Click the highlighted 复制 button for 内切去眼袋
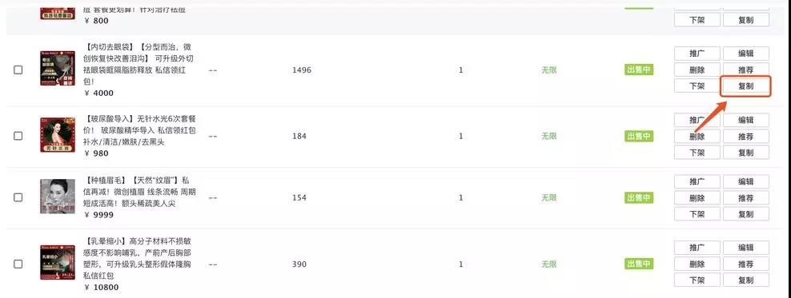791x298 pixels. (745, 86)
